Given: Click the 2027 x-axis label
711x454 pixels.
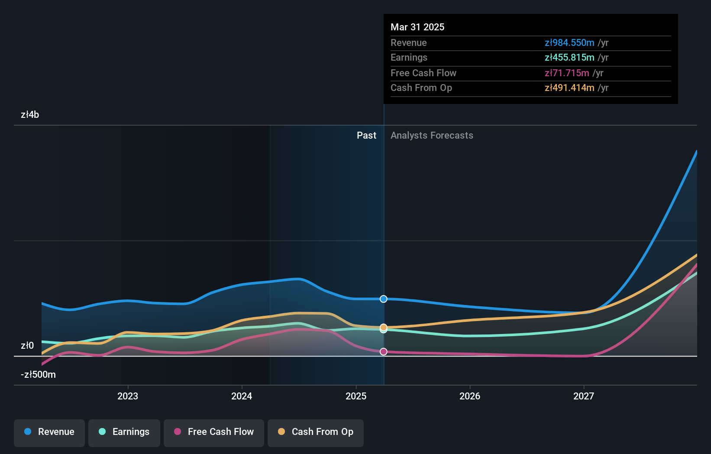Looking at the screenshot, I should [x=584, y=396].
